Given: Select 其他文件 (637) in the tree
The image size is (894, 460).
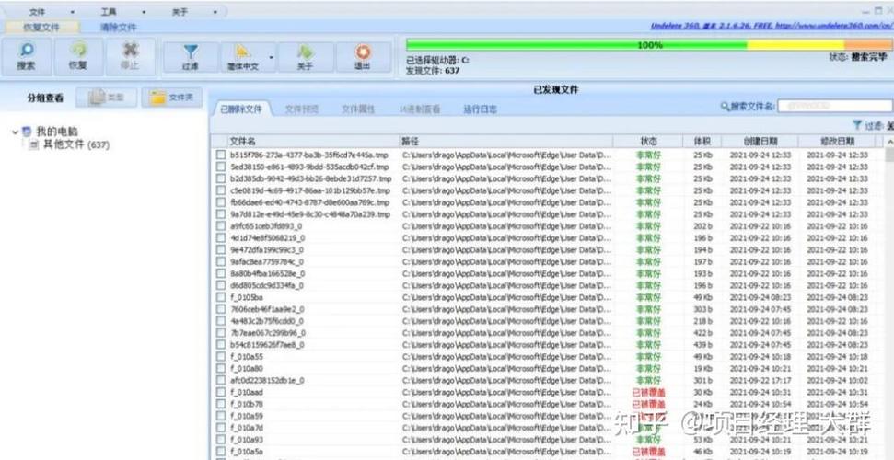Looking at the screenshot, I should tap(75, 144).
